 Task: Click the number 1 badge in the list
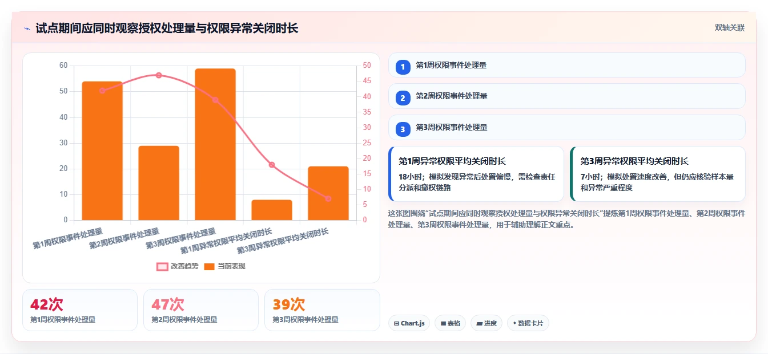[403, 67]
